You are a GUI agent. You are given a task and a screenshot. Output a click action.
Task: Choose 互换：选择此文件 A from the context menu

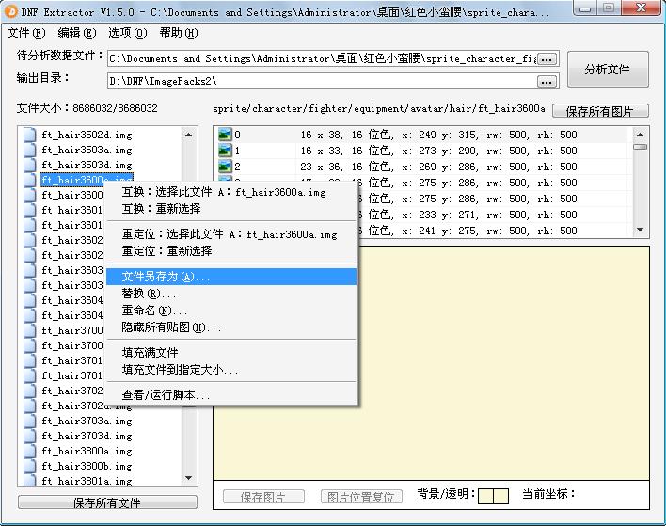point(231,192)
